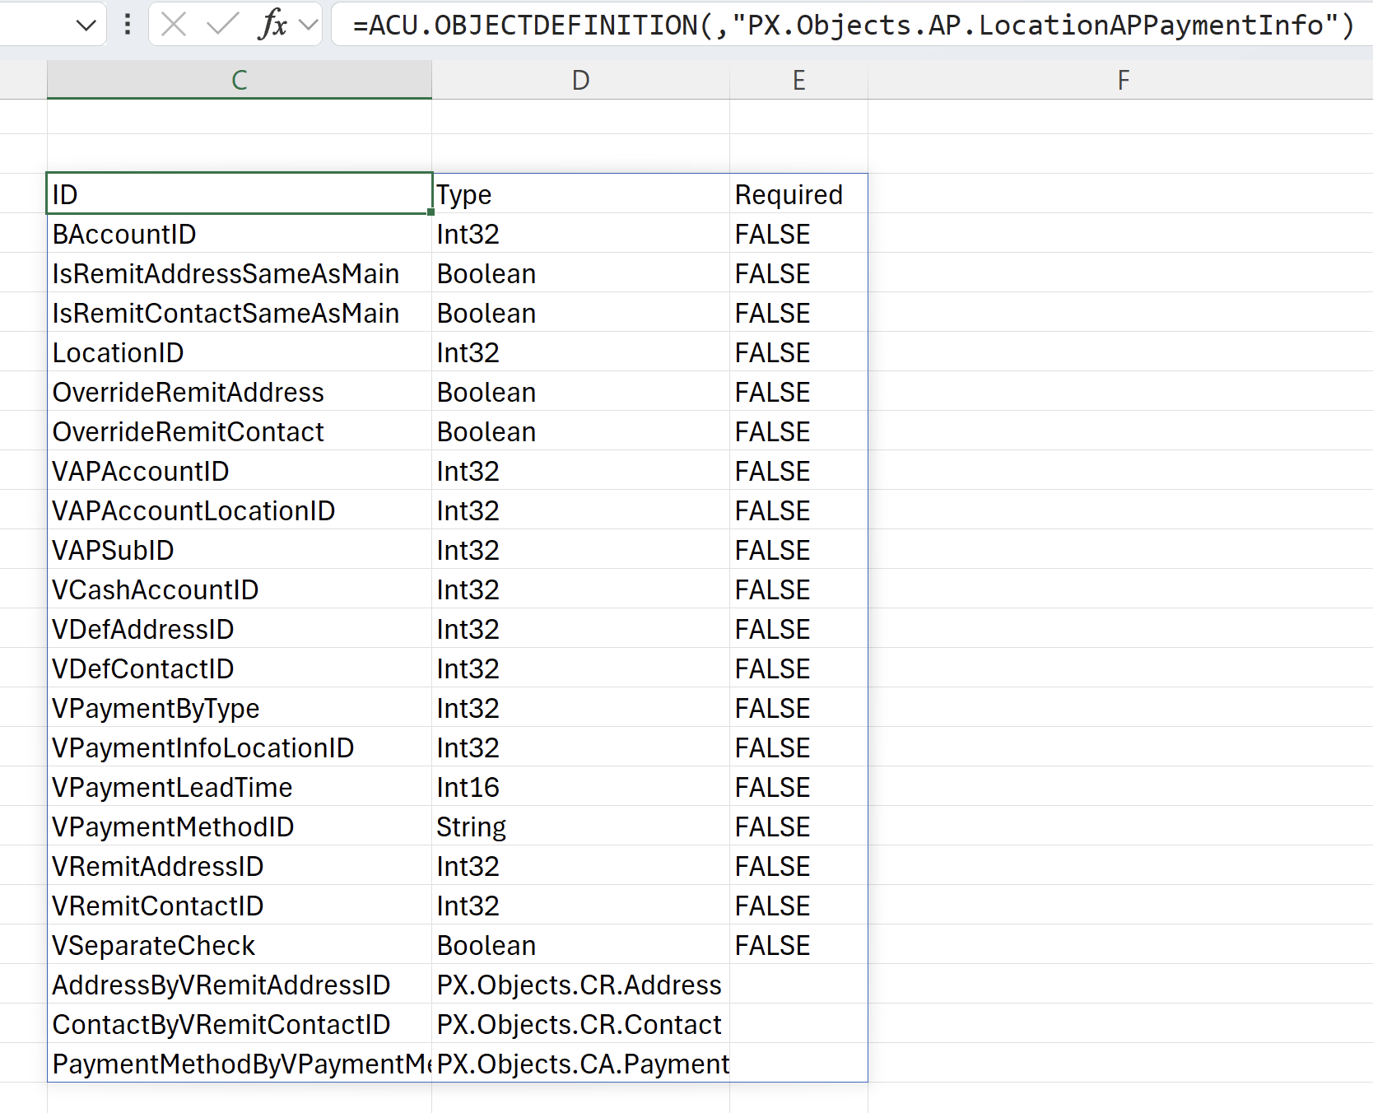Viewport: 1373px width, 1113px height.
Task: Select column D header
Action: (580, 80)
